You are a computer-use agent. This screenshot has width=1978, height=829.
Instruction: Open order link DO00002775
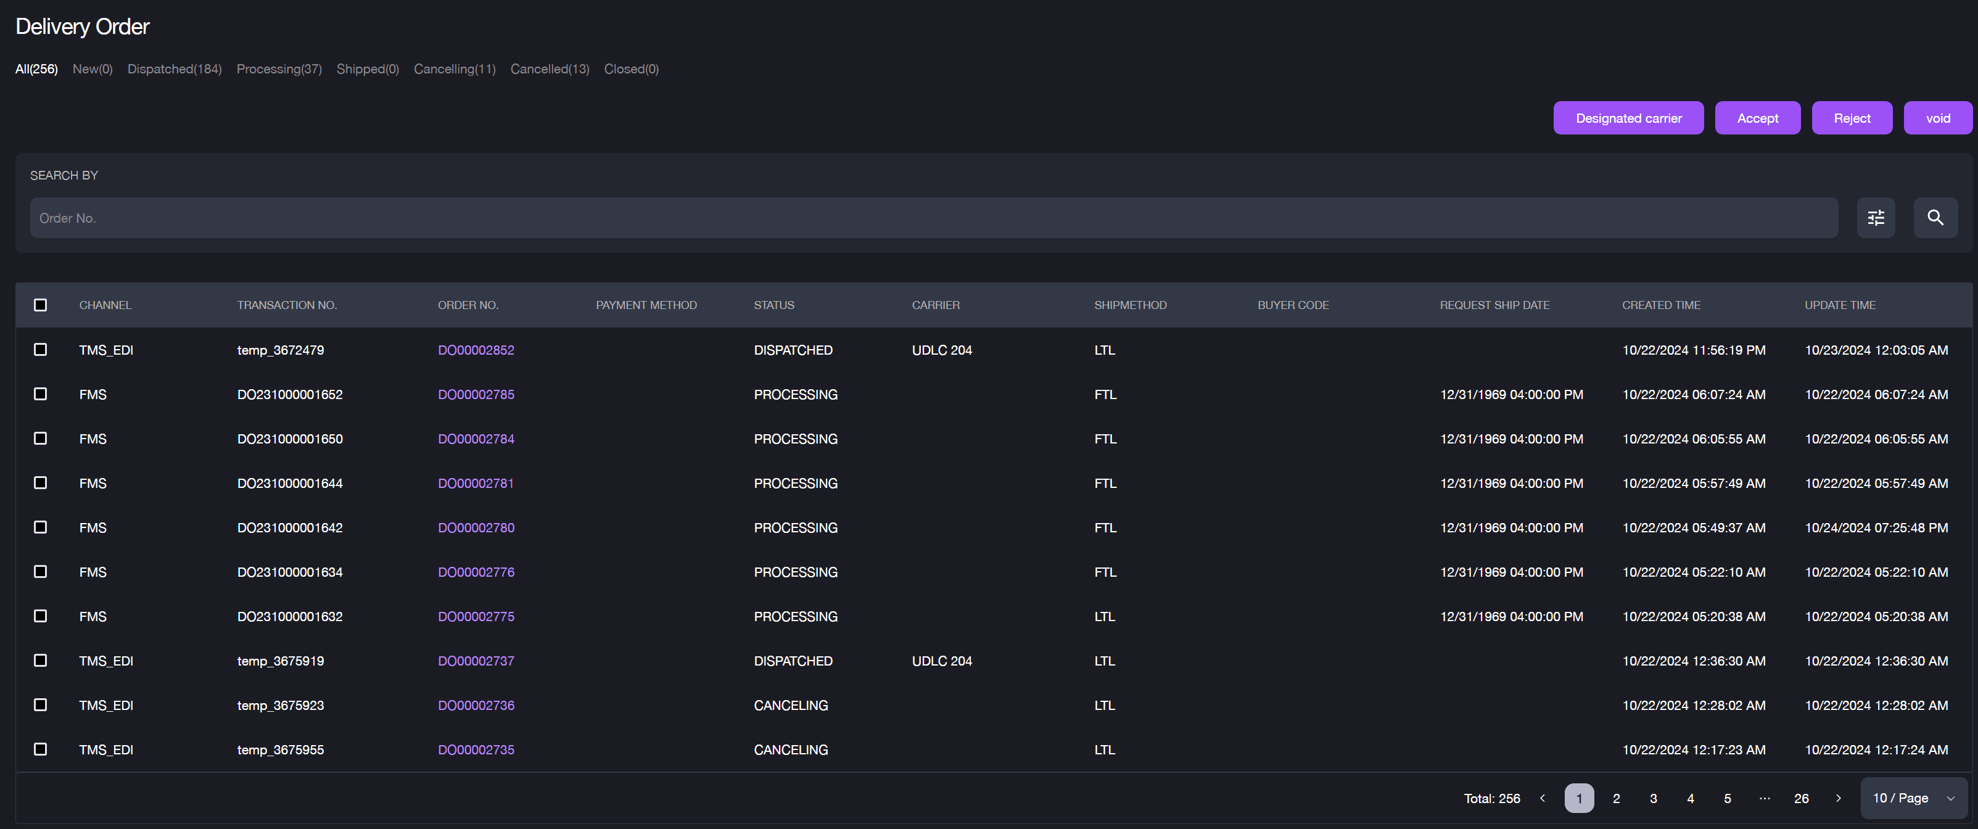pyautogui.click(x=477, y=617)
